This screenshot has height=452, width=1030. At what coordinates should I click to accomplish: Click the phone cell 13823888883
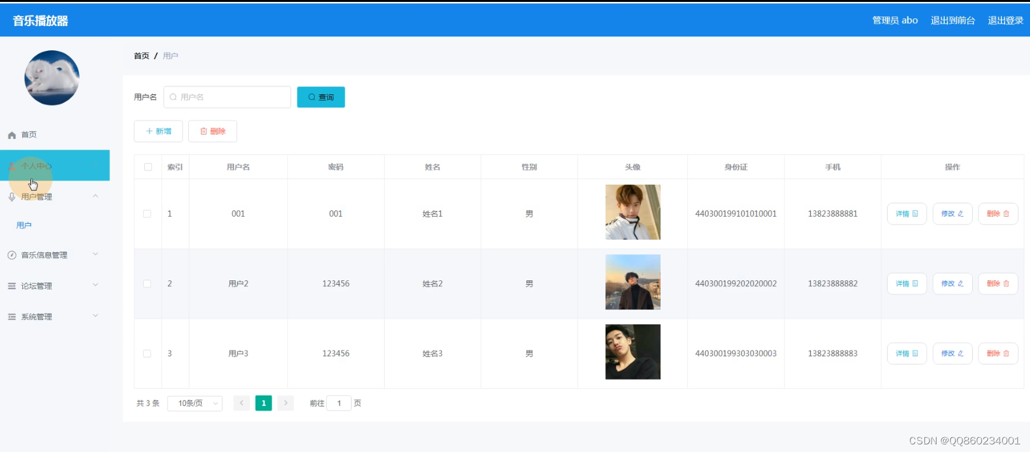coord(833,353)
